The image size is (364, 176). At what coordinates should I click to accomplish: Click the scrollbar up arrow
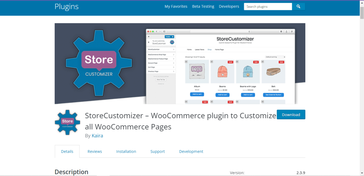[x=362, y=3]
